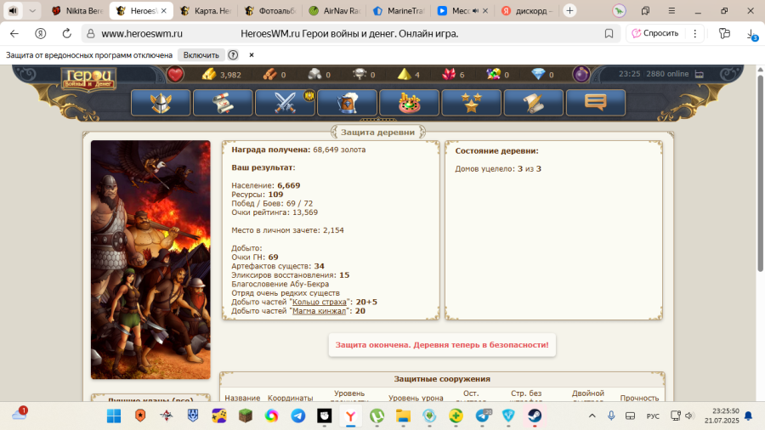
Task: Click the wood logs resource icon
Action: (x=269, y=75)
